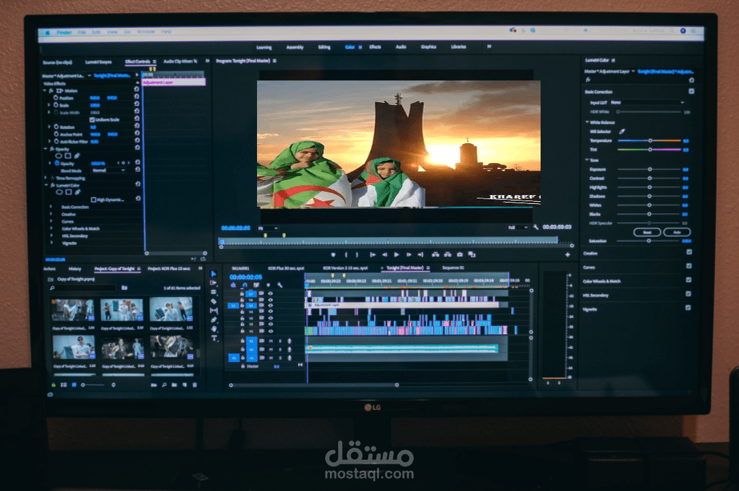Open timeline display settings wrench
Screen dimensions: 739x491
pyautogui.click(x=280, y=285)
